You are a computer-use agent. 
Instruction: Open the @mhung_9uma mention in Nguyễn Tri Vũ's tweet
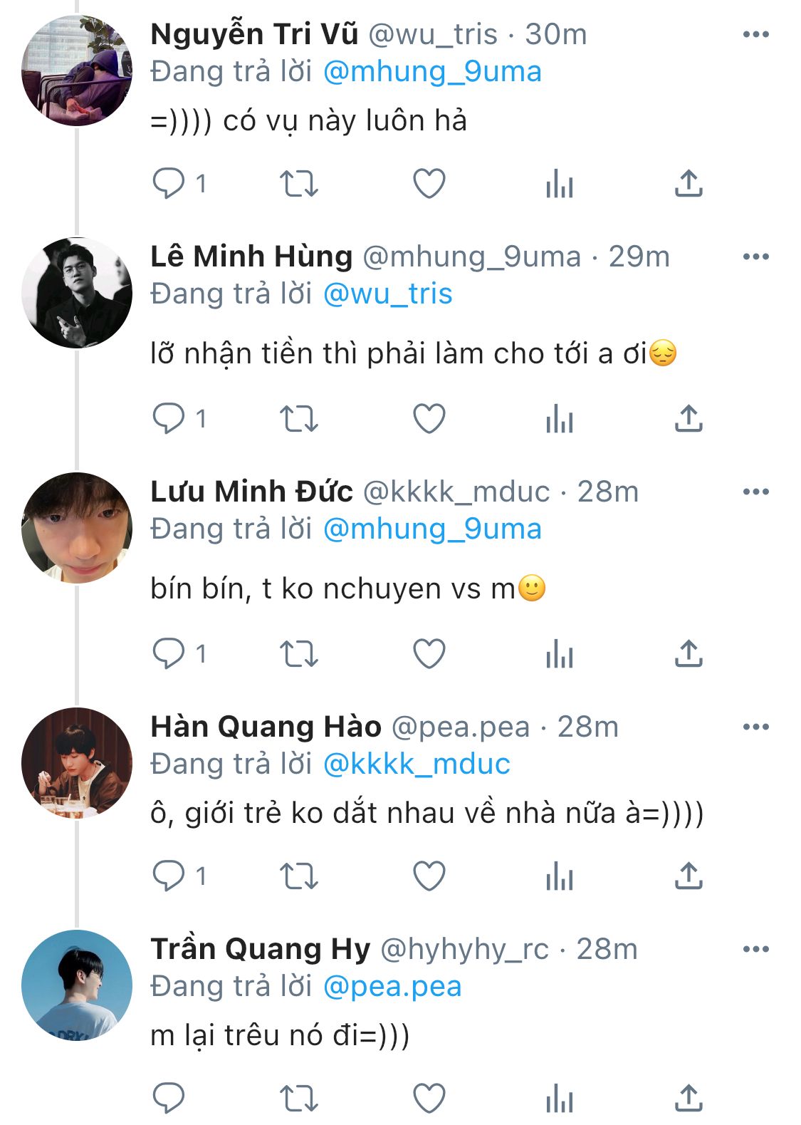[432, 72]
